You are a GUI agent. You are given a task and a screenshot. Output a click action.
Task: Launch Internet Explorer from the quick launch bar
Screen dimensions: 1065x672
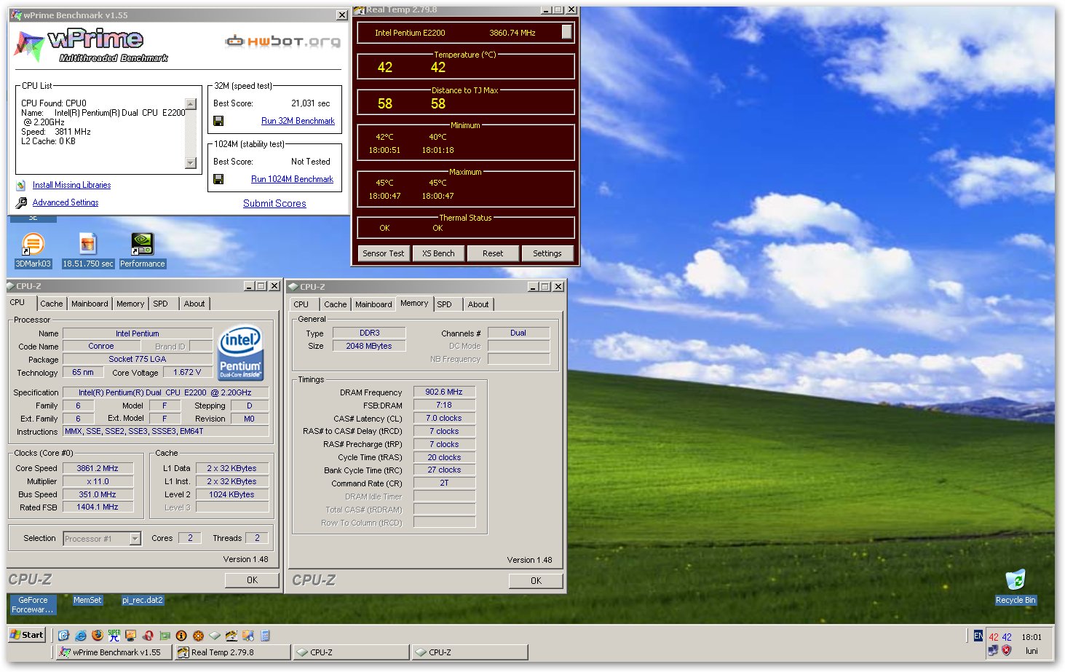[x=81, y=636]
